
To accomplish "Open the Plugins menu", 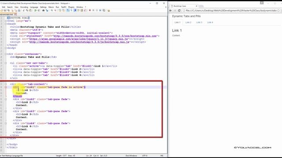I will (71, 7).
